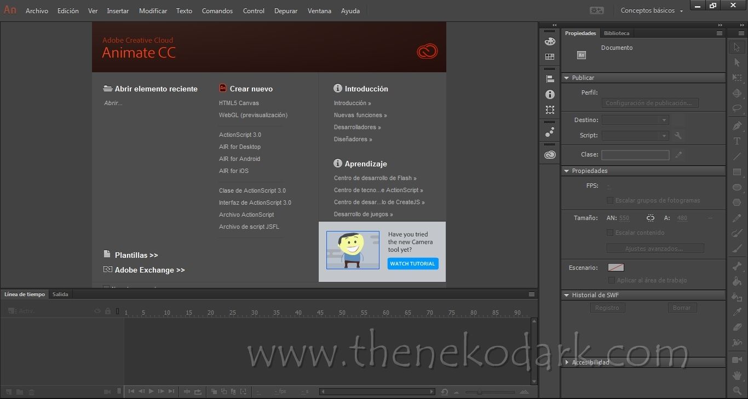Image resolution: width=748 pixels, height=399 pixels.
Task: Open the Adobe Exchange >> link
Action: point(149,270)
